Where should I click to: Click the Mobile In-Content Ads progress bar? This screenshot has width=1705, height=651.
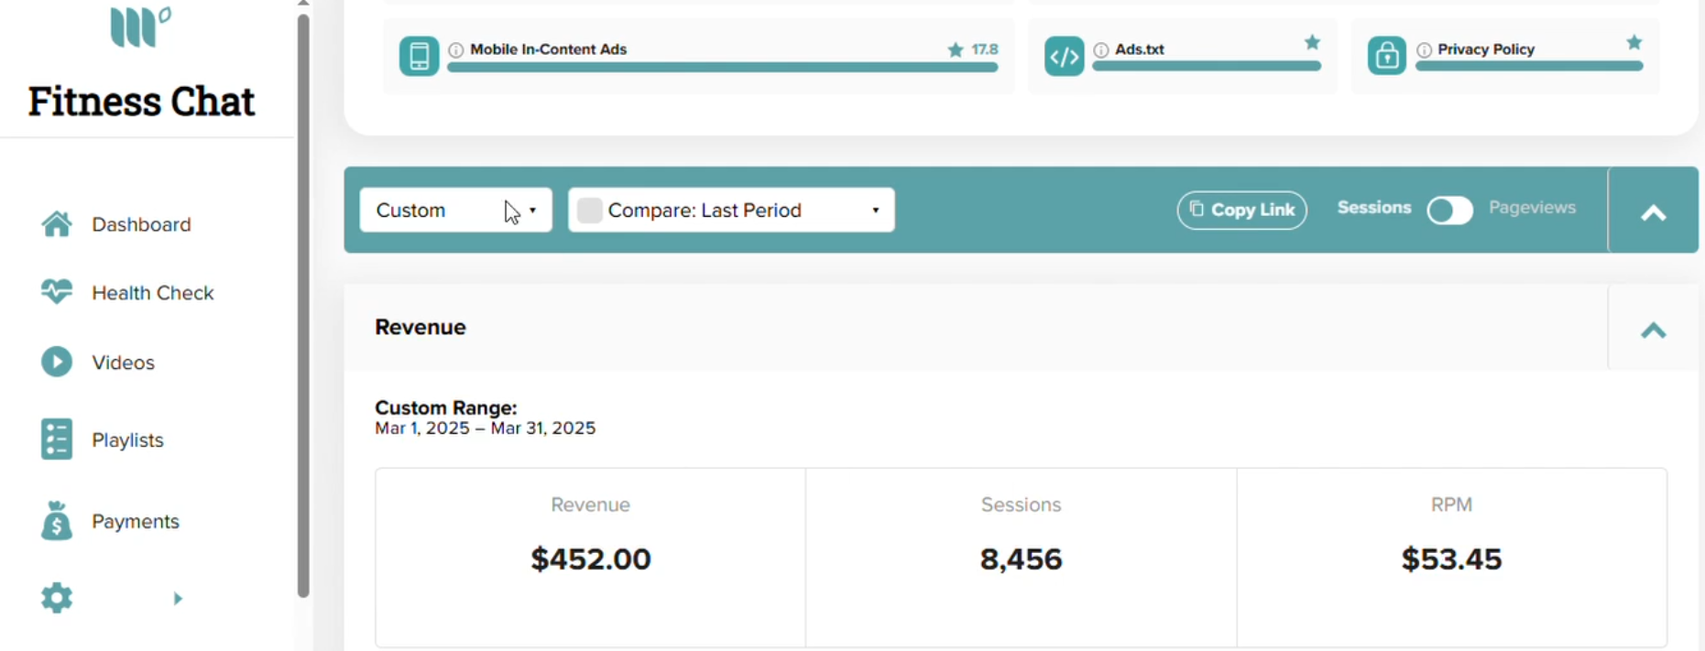click(723, 67)
